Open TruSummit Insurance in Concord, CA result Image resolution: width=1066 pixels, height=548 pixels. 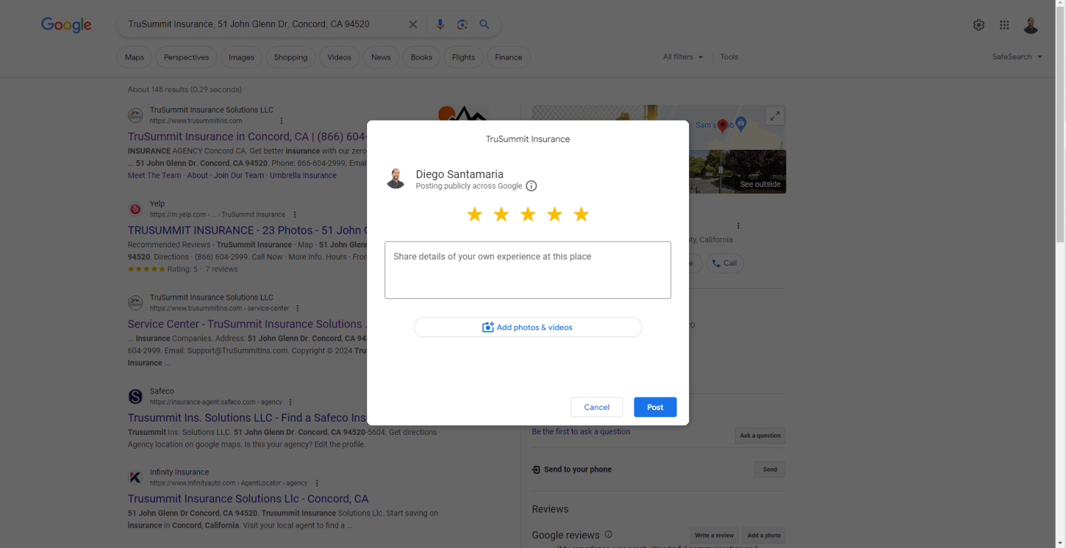pyautogui.click(x=247, y=137)
